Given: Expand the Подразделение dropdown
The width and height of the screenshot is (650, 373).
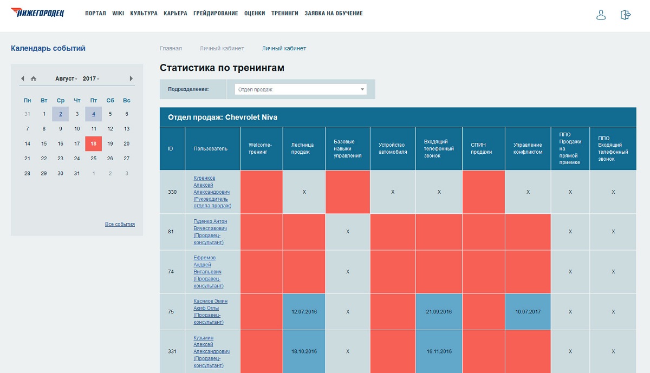Looking at the screenshot, I should 301,89.
